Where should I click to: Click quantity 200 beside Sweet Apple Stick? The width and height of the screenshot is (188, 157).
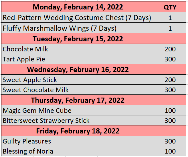tap(170, 80)
